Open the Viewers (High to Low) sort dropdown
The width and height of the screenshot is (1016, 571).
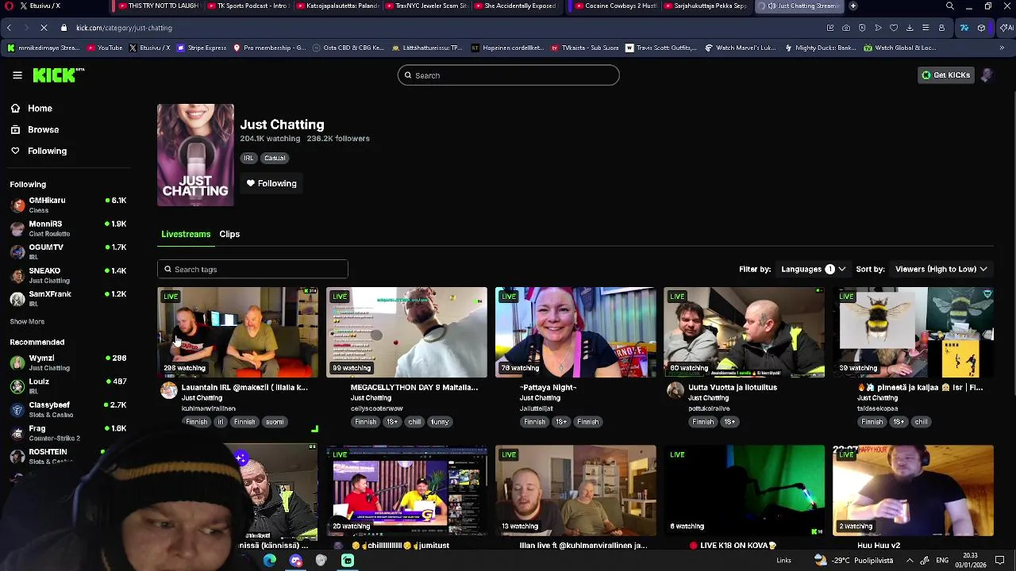pyautogui.click(x=941, y=269)
